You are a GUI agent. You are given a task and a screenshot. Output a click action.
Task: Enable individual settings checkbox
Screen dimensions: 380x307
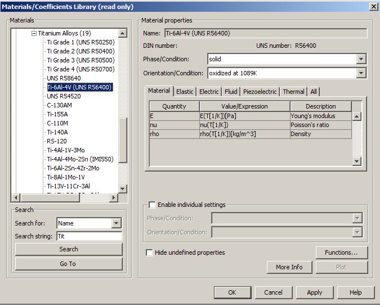point(152,205)
